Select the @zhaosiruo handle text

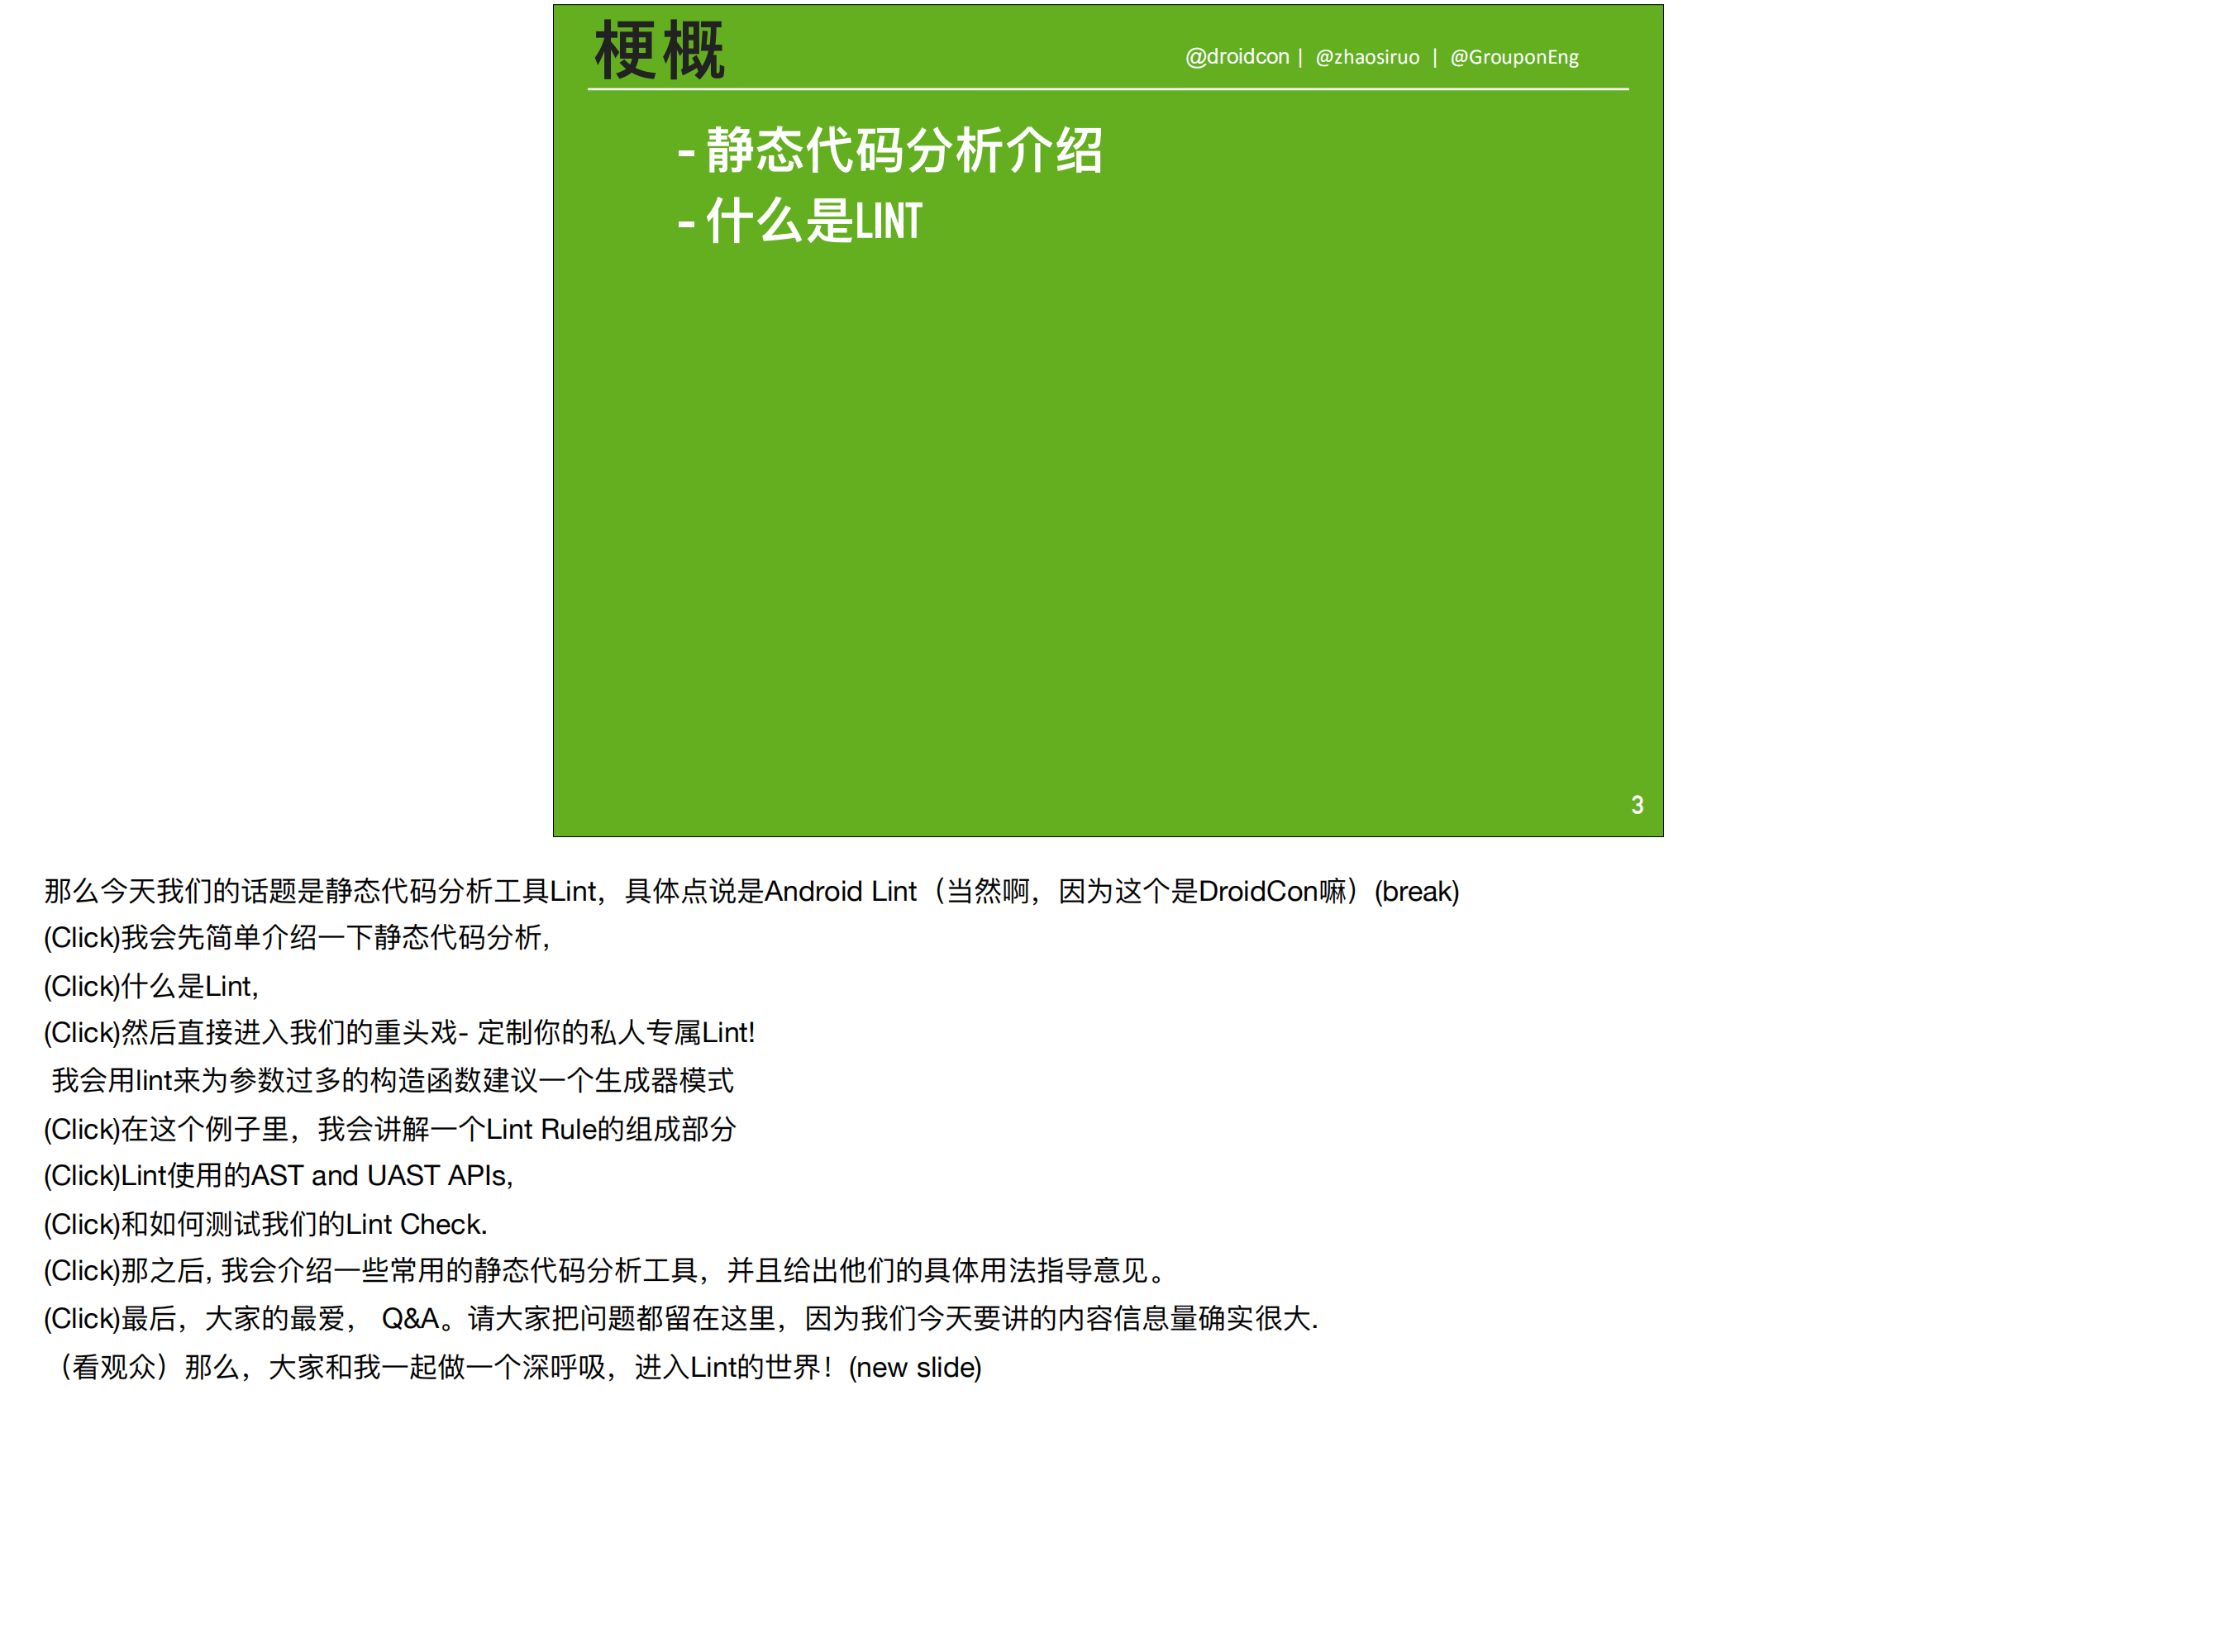[x=1367, y=57]
